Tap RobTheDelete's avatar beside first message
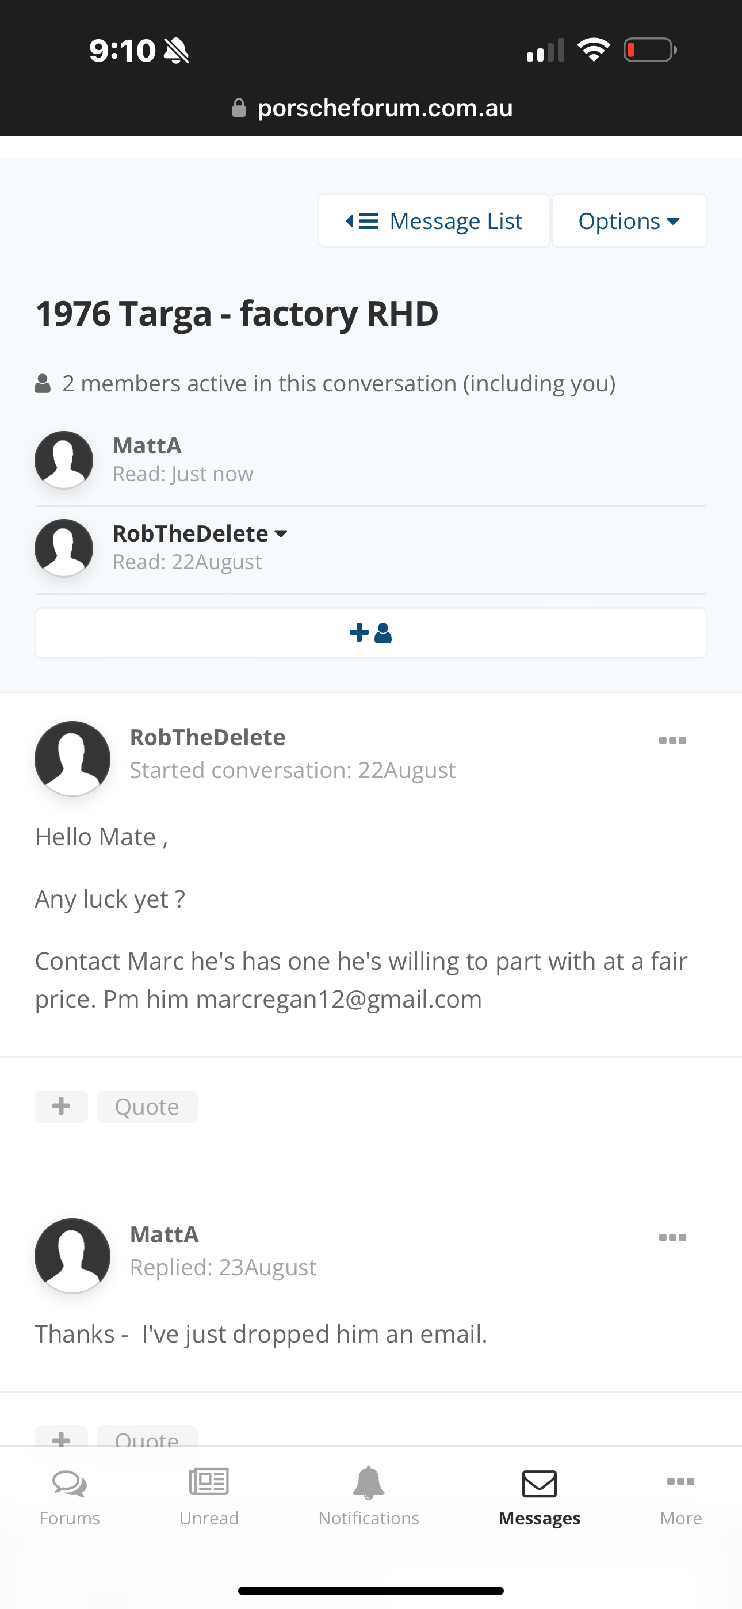This screenshot has width=742, height=1609. [x=72, y=758]
